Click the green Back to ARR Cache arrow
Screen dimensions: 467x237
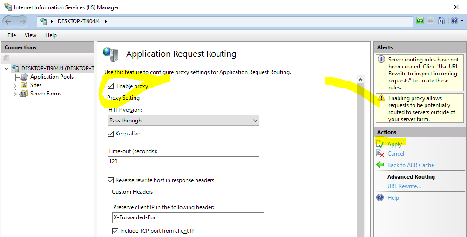coord(380,165)
